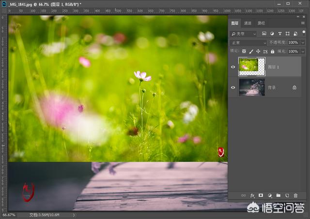Click the Photoshop Ps icon in title bar
The width and height of the screenshot is (310, 219).
click(4, 4)
